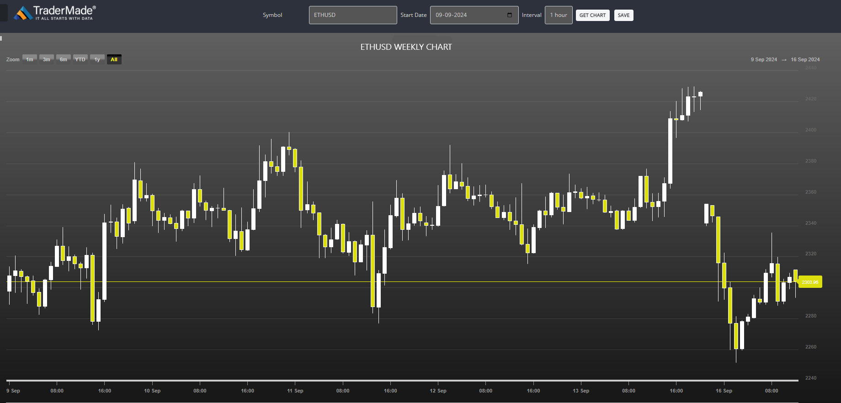This screenshot has width=841, height=403.
Task: Click the Start Date 09-09-2024 field
Action: [x=474, y=15]
